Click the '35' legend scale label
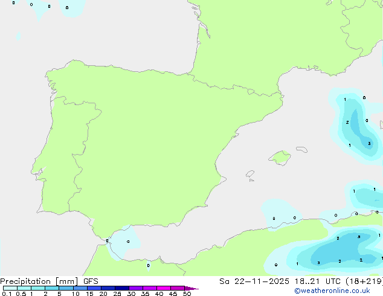The height and width of the screenshot is (296, 383). tap(145, 294)
